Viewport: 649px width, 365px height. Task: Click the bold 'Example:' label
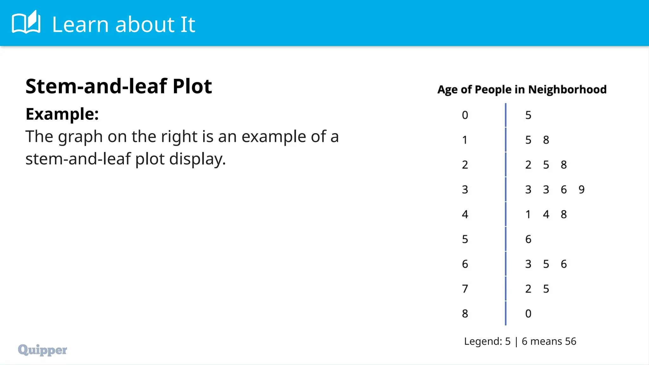point(62,114)
